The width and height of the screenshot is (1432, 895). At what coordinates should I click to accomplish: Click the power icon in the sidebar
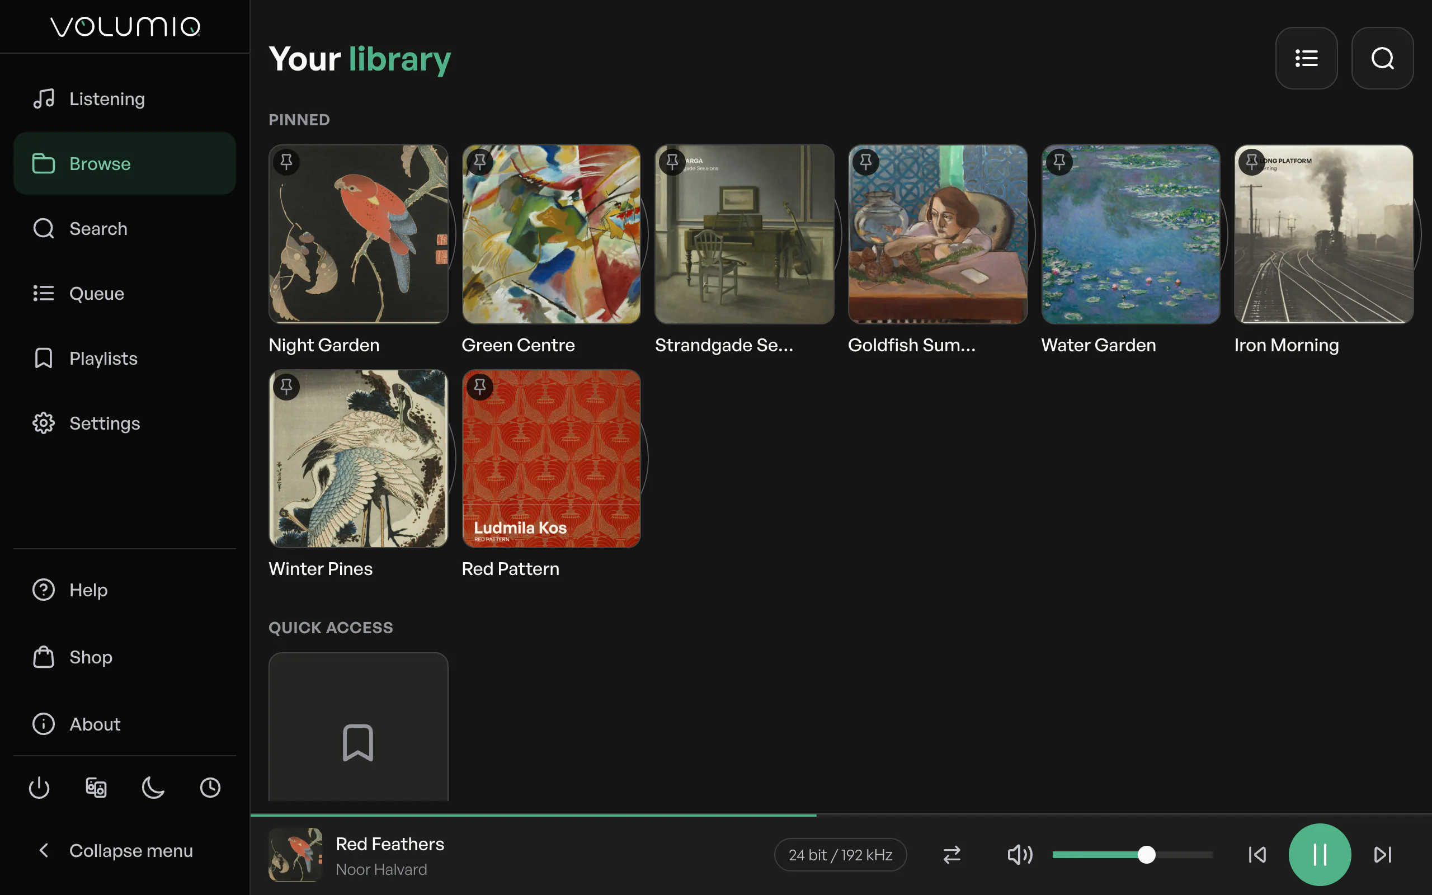click(x=39, y=787)
